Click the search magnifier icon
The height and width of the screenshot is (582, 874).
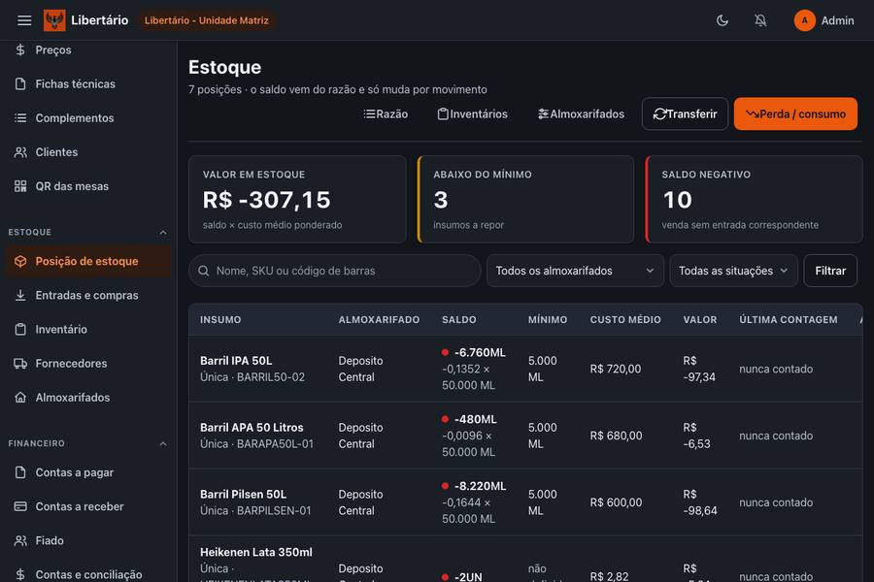pyautogui.click(x=204, y=271)
